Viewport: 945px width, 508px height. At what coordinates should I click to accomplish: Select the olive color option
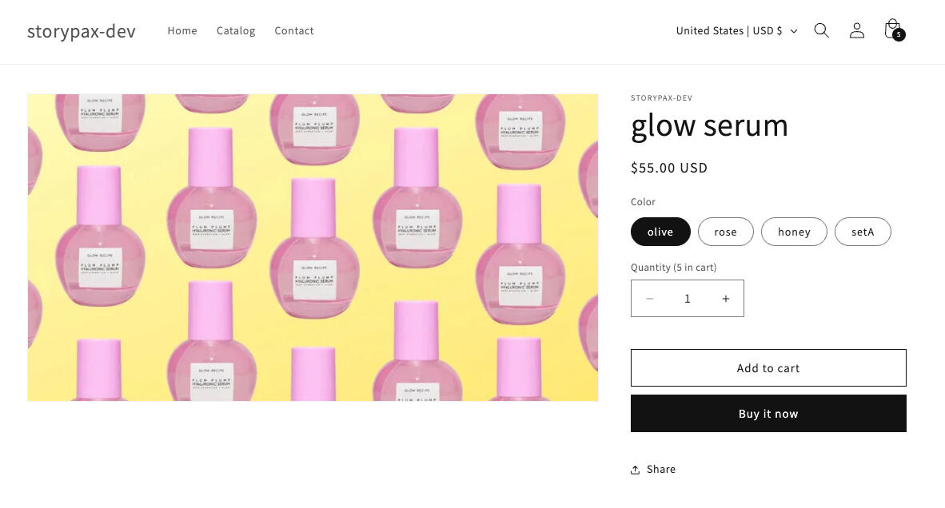tap(660, 232)
